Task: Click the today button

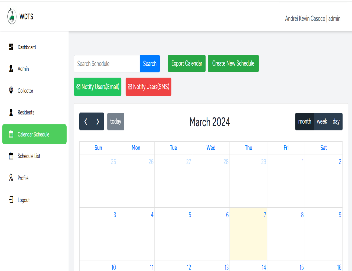Action: pyautogui.click(x=116, y=121)
